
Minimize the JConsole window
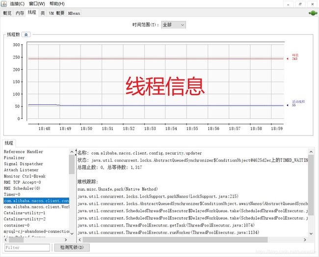point(288,4)
